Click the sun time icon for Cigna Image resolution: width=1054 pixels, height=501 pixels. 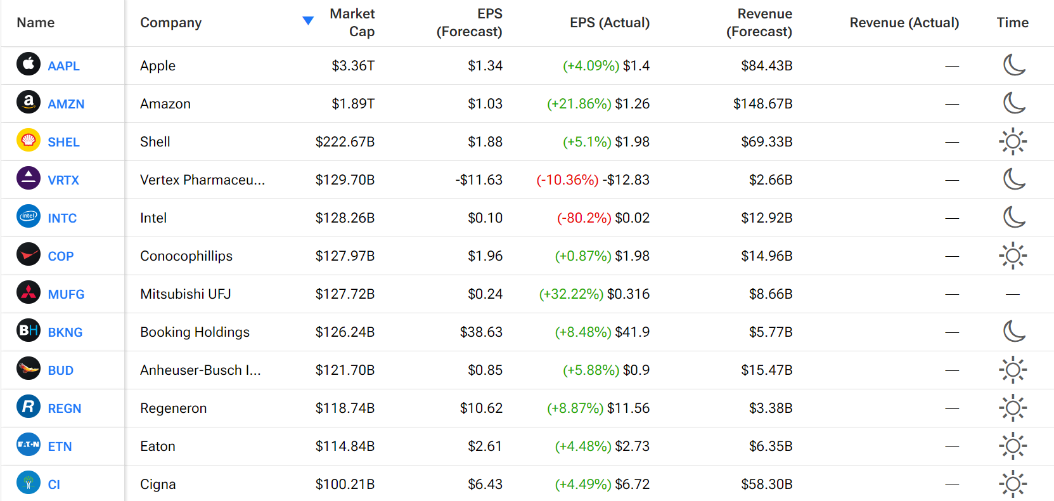1013,484
